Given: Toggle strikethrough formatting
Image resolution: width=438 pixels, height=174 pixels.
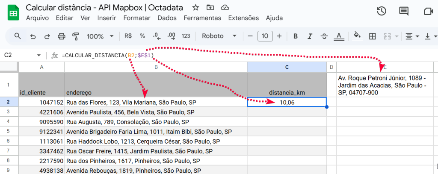Looking at the screenshot, I should click(324, 36).
